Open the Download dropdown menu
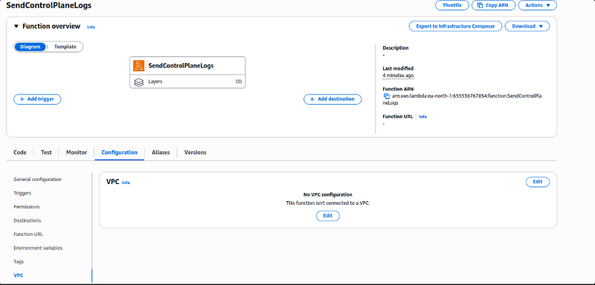This screenshot has height=285, width=595. 527,26
